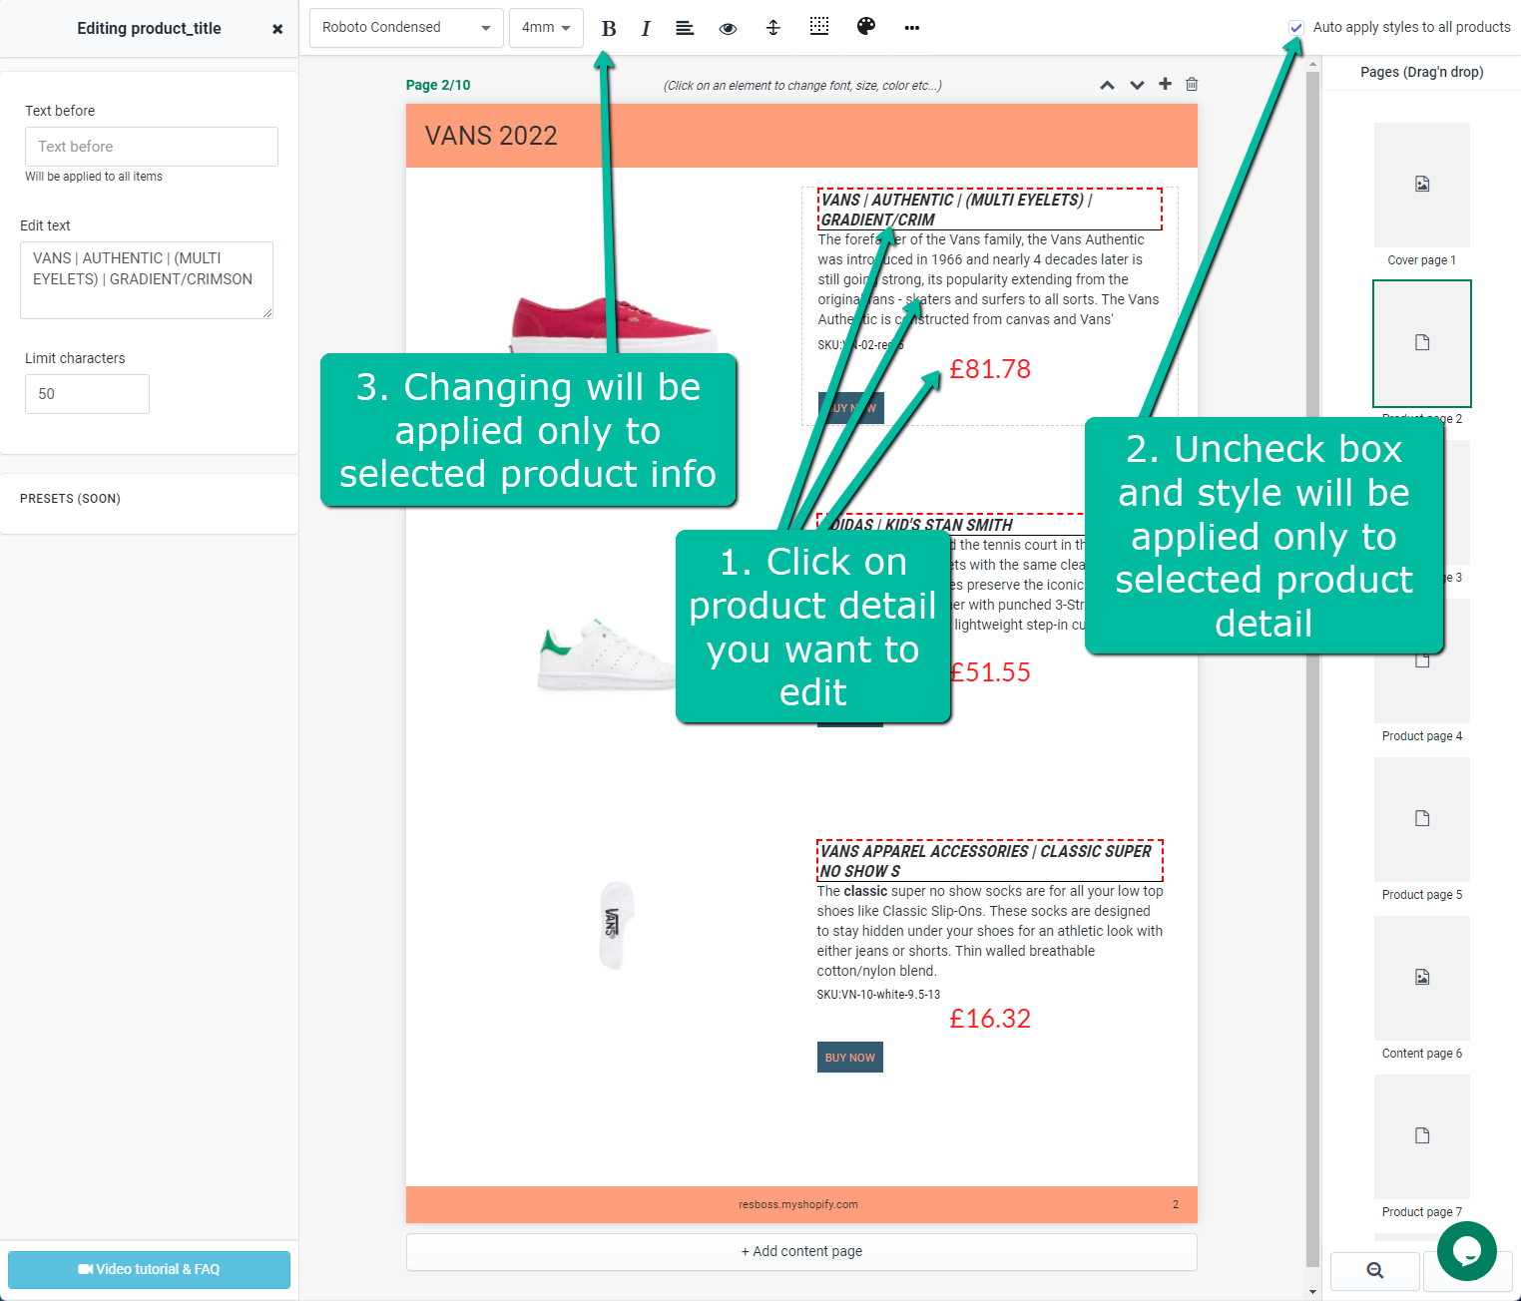Select Content page 6 thumbnail
1521x1301 pixels.
click(1422, 978)
